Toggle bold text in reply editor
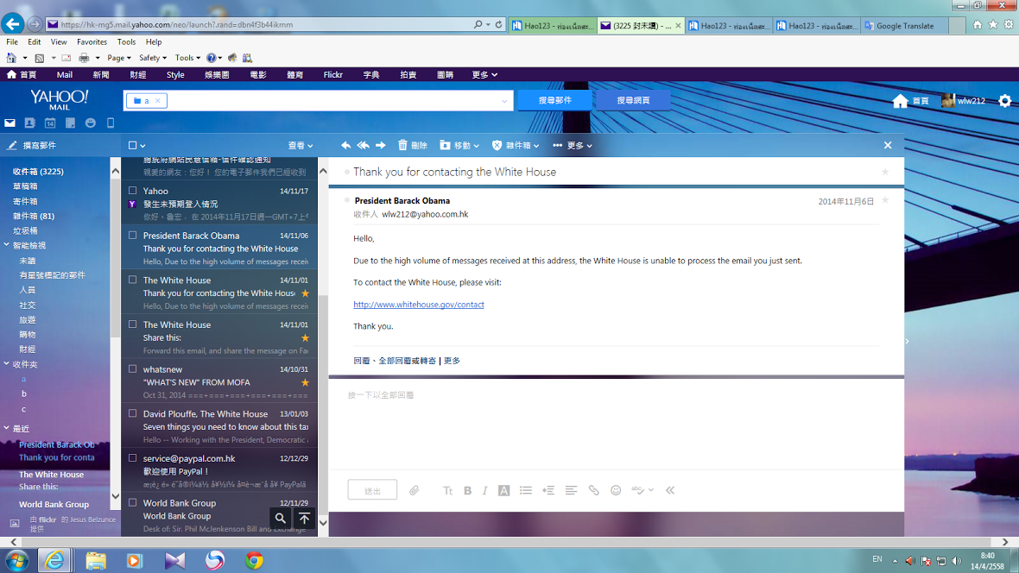The height and width of the screenshot is (573, 1019). [x=467, y=490]
